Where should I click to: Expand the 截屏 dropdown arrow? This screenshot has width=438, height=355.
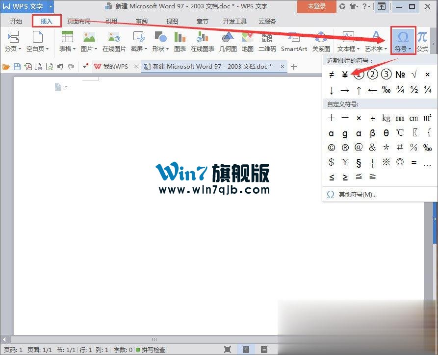coord(146,49)
